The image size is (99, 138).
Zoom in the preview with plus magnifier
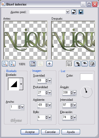[12, 64]
